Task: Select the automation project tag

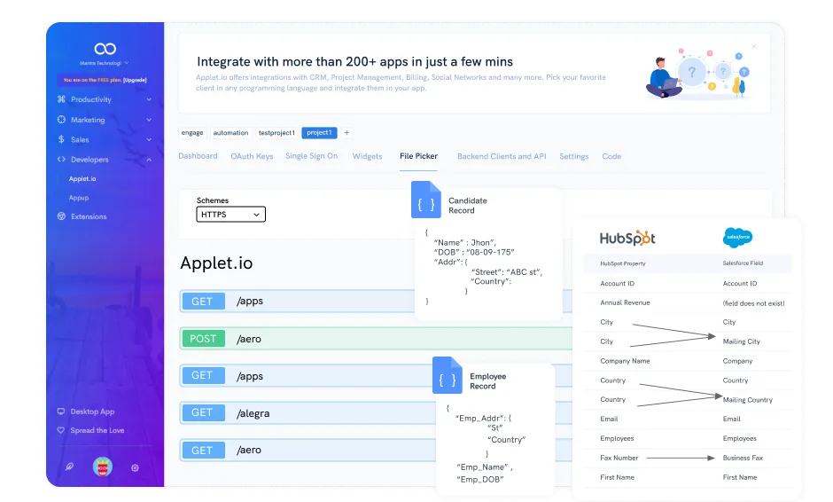Action: 230,132
